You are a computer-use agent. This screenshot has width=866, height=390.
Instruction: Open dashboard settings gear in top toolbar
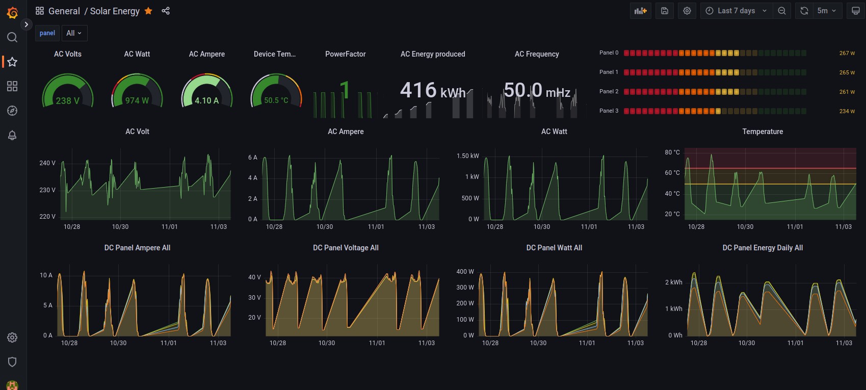pyautogui.click(x=687, y=11)
